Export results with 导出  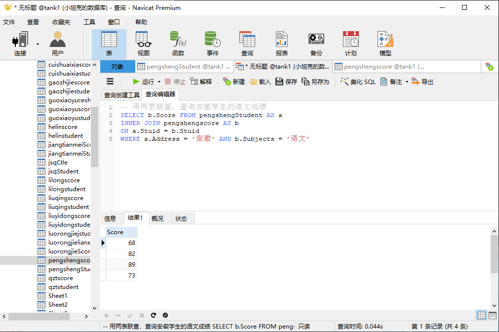tap(422, 82)
